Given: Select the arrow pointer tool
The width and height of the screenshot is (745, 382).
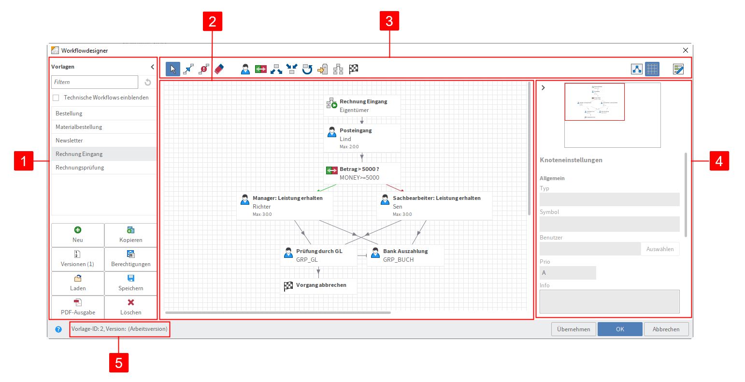Looking at the screenshot, I should coord(173,69).
